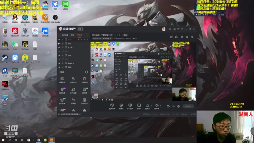This screenshot has width=254, height=143.
Task: Select the 全屏 1 source row
Action: pyautogui.click(x=74, y=67)
